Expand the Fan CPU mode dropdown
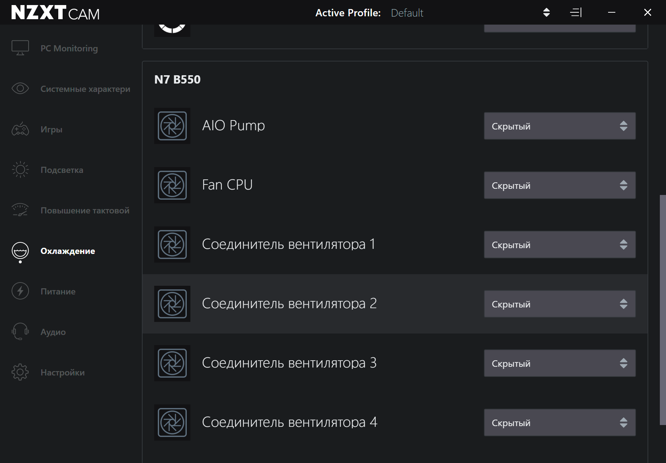 coord(560,185)
